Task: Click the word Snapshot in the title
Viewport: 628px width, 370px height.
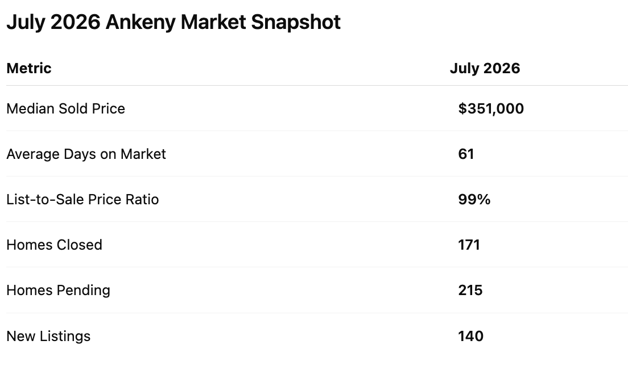Action: [x=296, y=22]
